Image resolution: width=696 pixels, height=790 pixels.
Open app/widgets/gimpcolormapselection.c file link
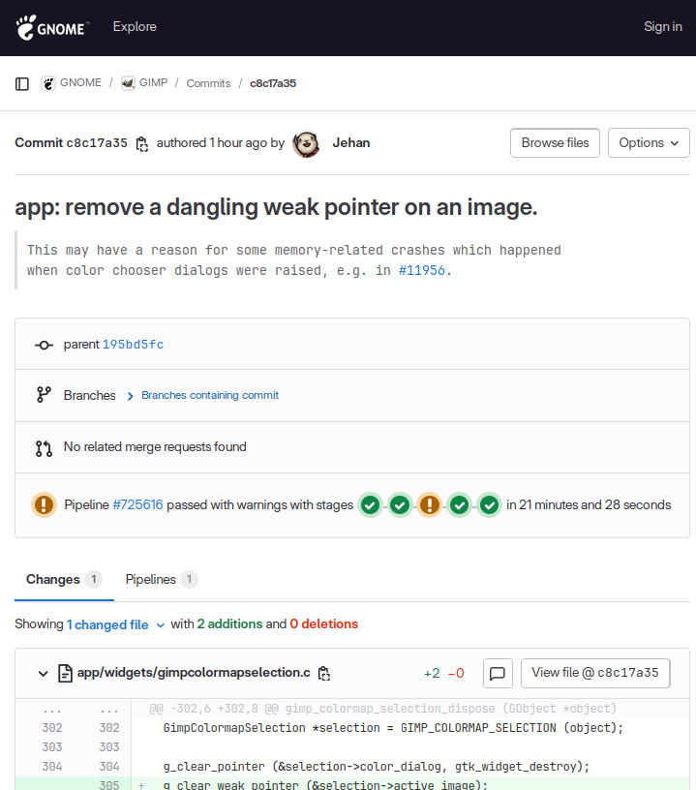pyautogui.click(x=194, y=673)
